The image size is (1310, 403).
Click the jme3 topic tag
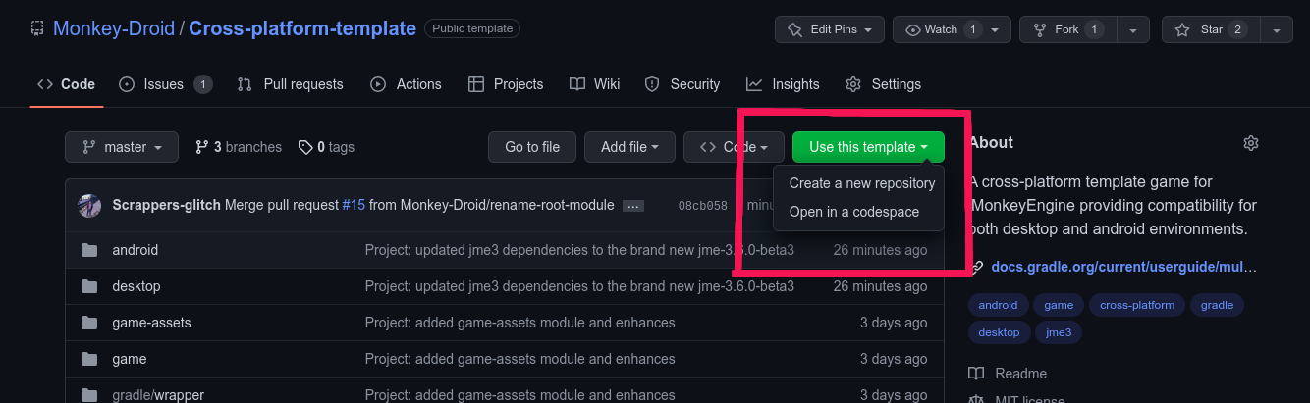click(x=1060, y=332)
